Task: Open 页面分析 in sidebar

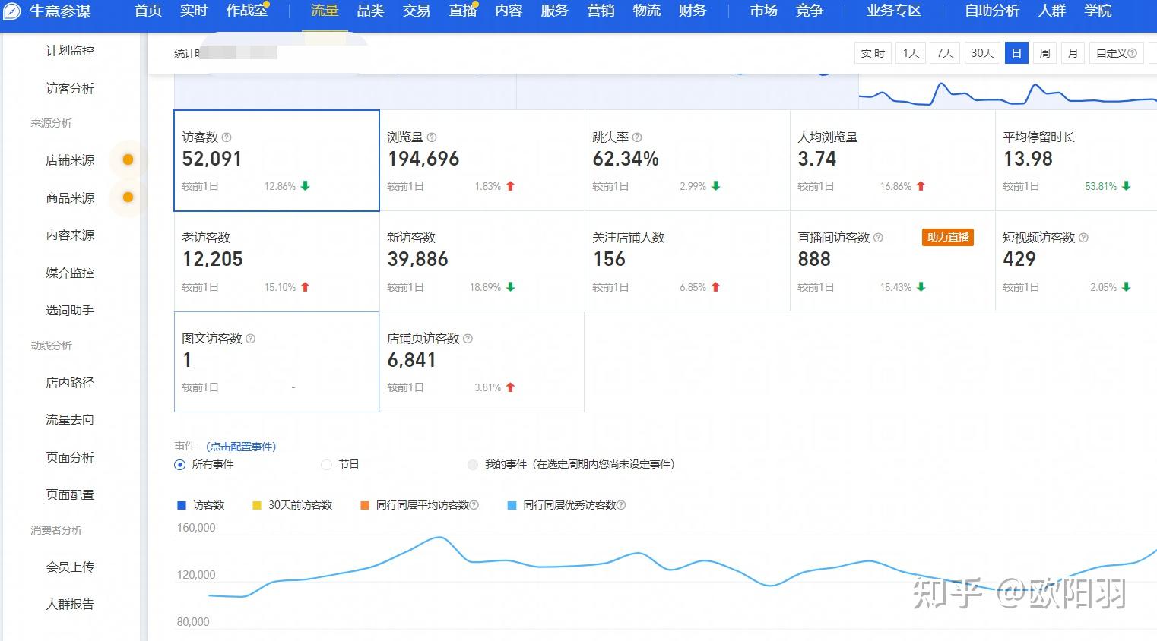Action: point(70,457)
